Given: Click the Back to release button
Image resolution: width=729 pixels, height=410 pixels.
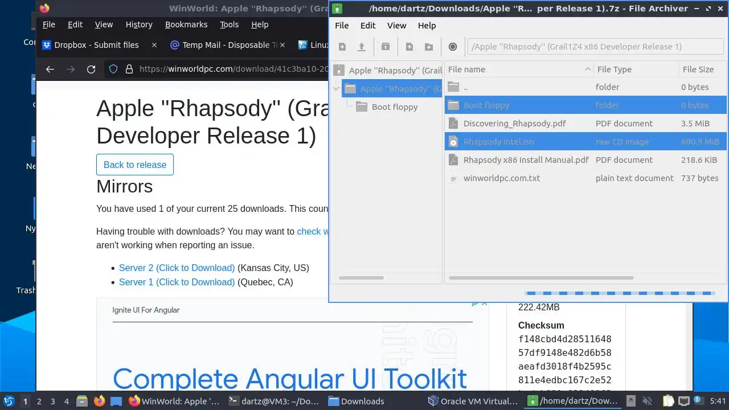Looking at the screenshot, I should pyautogui.click(x=135, y=165).
